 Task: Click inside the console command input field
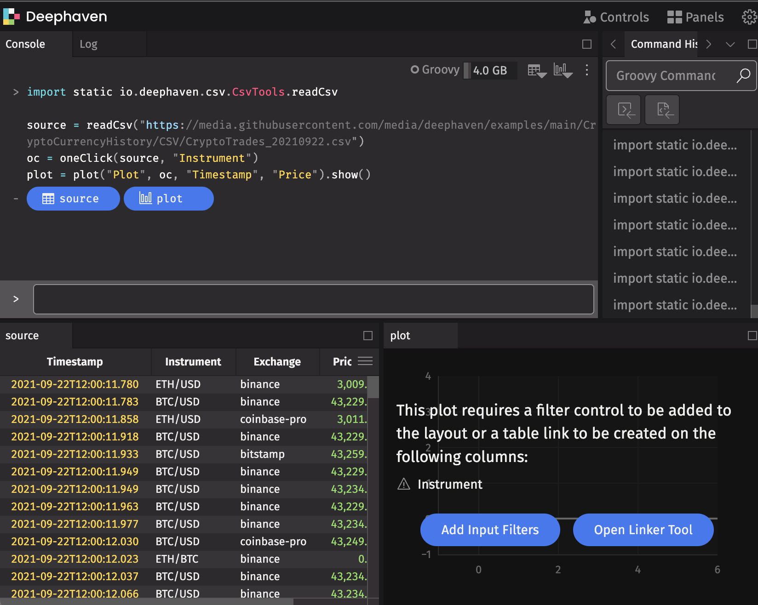tap(313, 299)
